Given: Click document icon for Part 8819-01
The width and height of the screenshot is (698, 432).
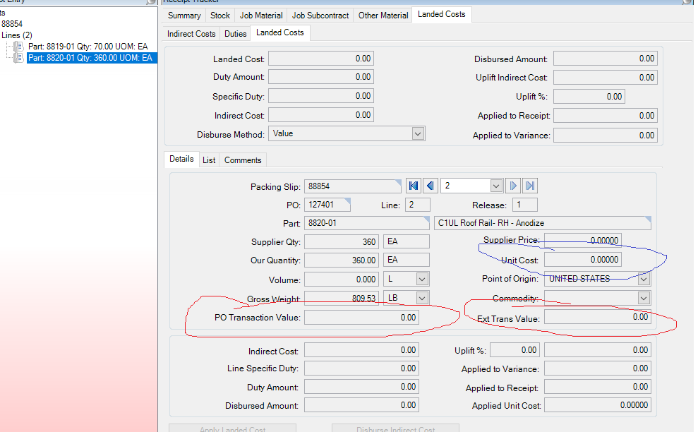Looking at the screenshot, I should (x=18, y=47).
